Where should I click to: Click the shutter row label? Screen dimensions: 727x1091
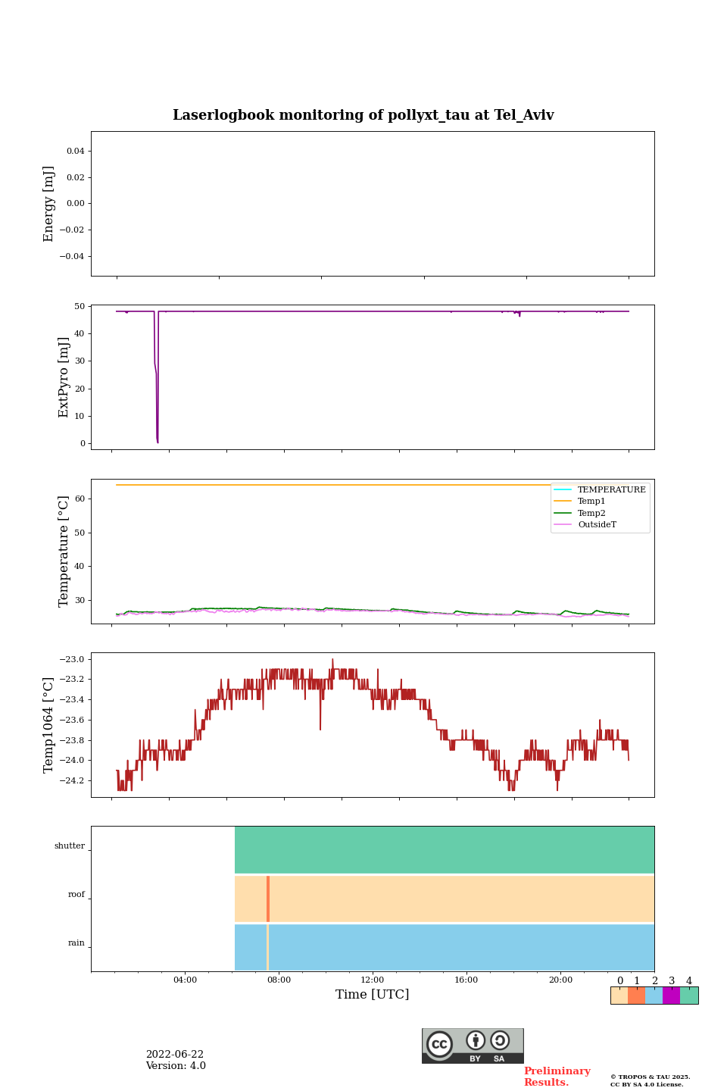tap(70, 846)
